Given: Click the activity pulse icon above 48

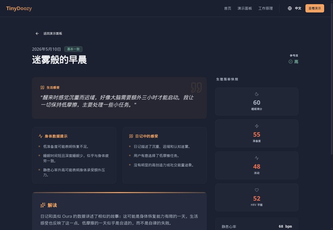Looking at the screenshot, I should pyautogui.click(x=257, y=158).
